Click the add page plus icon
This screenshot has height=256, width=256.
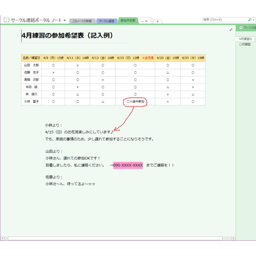[241, 28]
